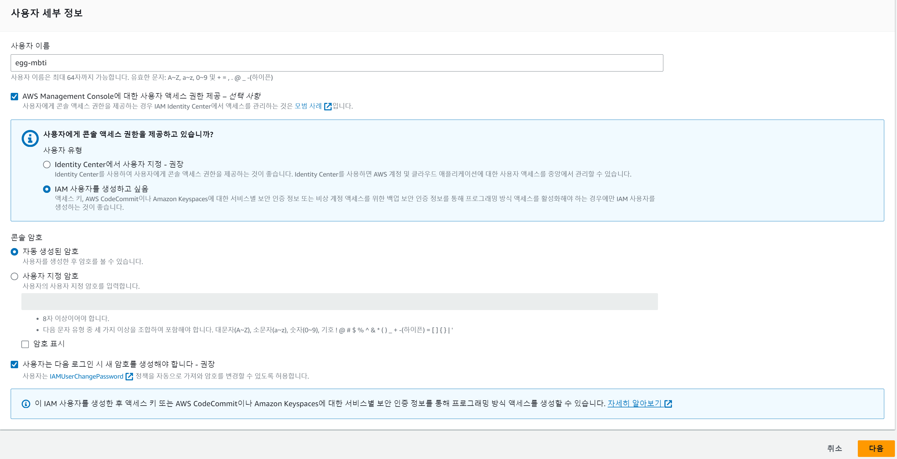This screenshot has height=459, width=897.
Task: Click the 콘솔 암호 section label
Action: pos(26,237)
